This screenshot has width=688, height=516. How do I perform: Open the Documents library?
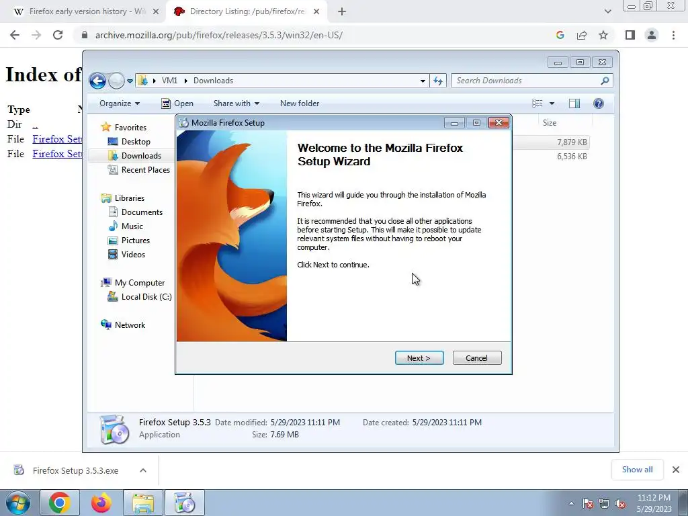point(136,212)
